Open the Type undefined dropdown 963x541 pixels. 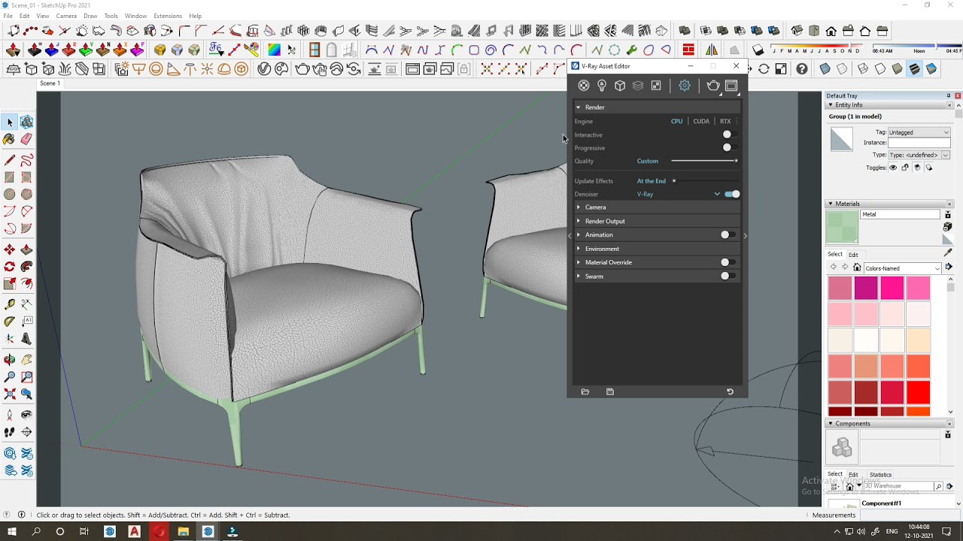point(919,155)
